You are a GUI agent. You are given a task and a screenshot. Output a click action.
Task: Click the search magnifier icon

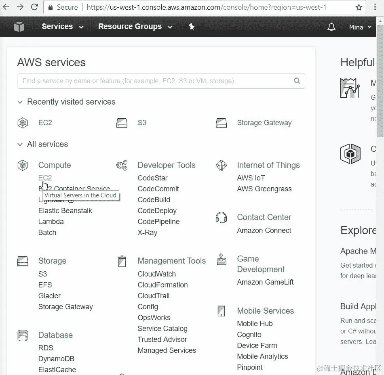pyautogui.click(x=297, y=81)
